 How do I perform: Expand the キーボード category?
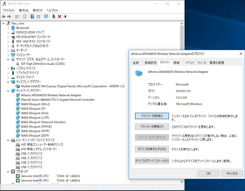pos(8,50)
